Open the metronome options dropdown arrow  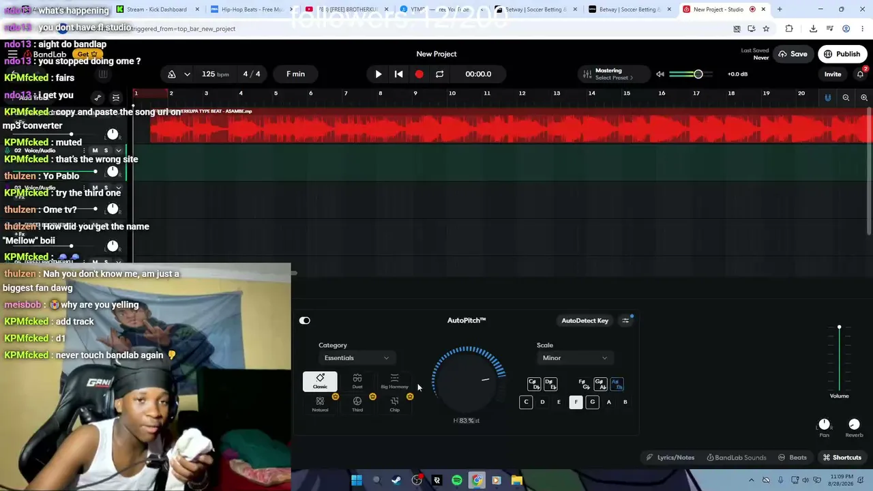pos(187,74)
